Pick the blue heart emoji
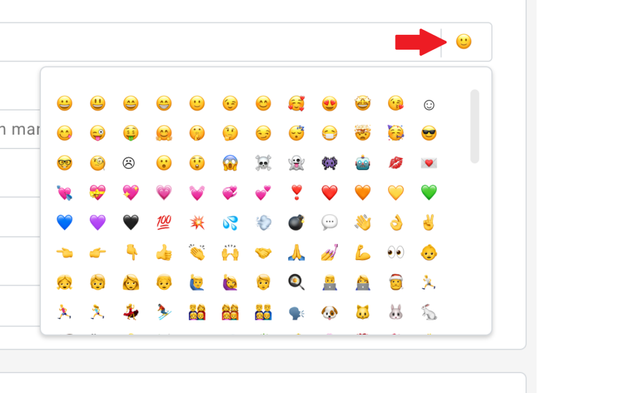Viewport: 636px width, 393px height. tap(65, 222)
